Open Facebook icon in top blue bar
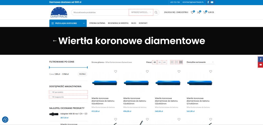The width and height of the screenshot is (263, 125). coord(208,2)
